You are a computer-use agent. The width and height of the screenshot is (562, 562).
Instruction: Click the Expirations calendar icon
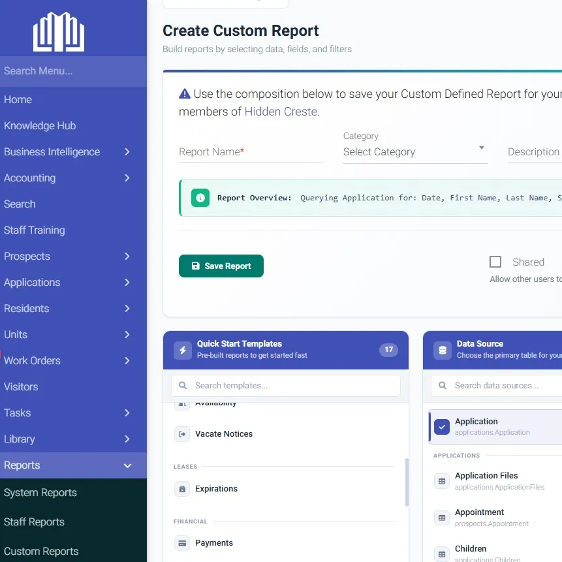[x=182, y=489]
